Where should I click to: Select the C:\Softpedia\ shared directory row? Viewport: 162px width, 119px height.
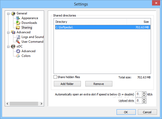pyautogui.click(x=103, y=27)
